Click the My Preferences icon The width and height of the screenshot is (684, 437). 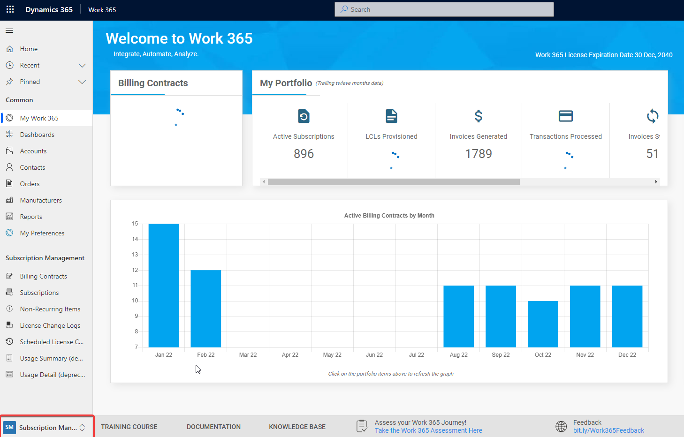9,233
